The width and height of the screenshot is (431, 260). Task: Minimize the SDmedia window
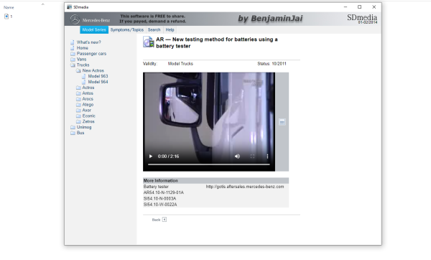pyautogui.click(x=346, y=7)
